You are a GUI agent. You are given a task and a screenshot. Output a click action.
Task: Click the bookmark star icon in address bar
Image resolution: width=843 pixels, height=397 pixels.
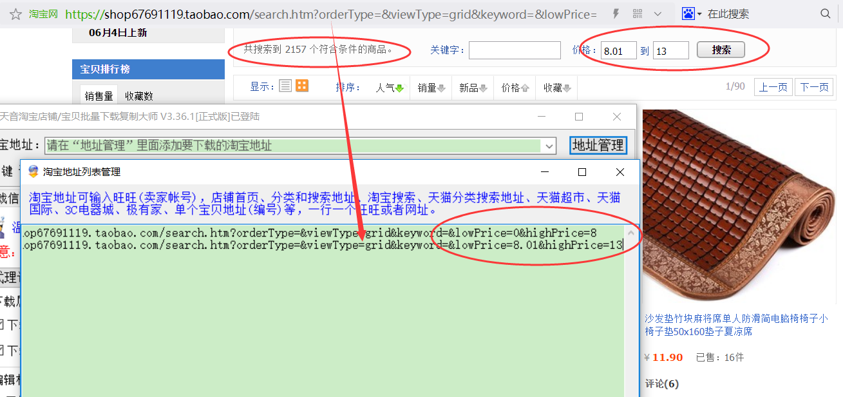coord(15,14)
